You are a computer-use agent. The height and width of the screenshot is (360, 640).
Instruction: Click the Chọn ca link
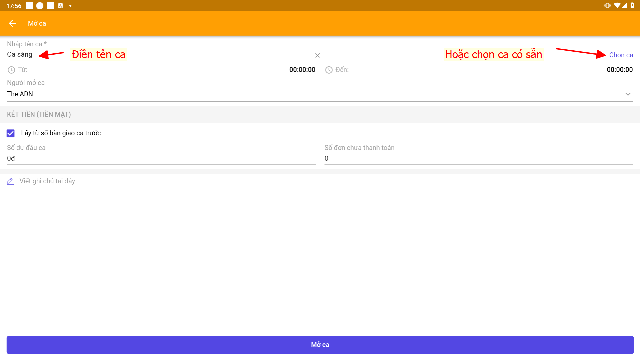(621, 55)
